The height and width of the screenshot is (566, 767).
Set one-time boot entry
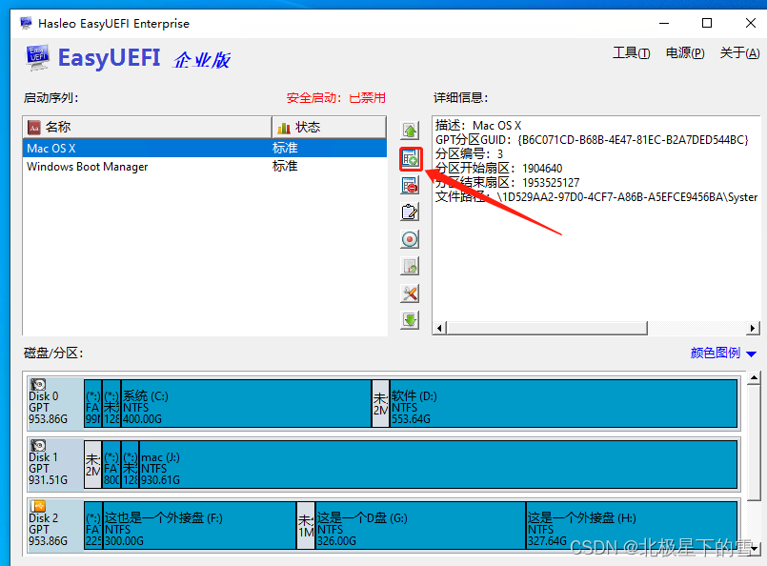tap(410, 239)
